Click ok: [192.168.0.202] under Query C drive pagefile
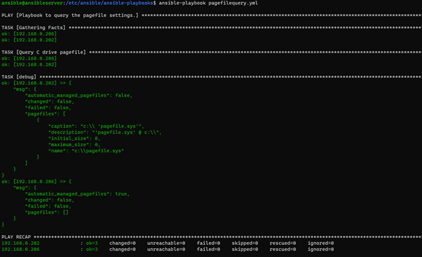The width and height of the screenshot is (422, 257). pyautogui.click(x=29, y=64)
